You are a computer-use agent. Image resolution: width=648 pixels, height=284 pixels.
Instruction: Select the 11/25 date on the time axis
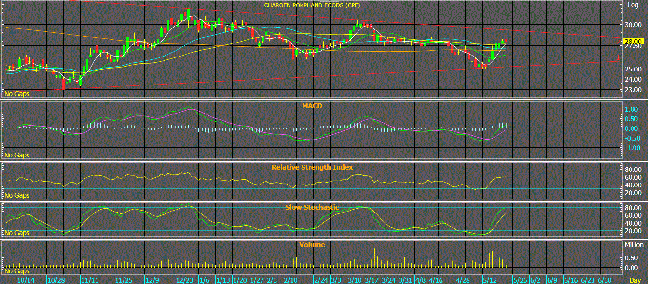[x=124, y=280]
